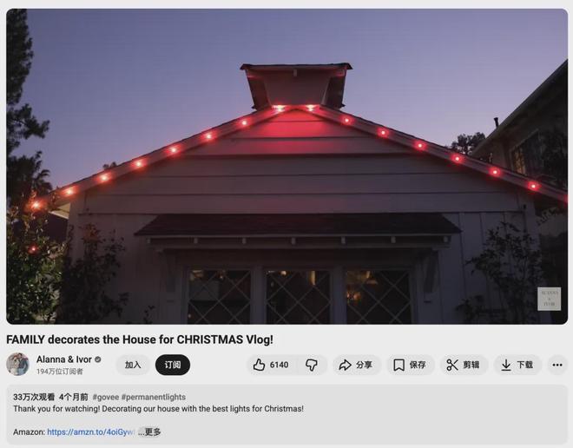Click the join membership button
The image size is (573, 448).
133,365
